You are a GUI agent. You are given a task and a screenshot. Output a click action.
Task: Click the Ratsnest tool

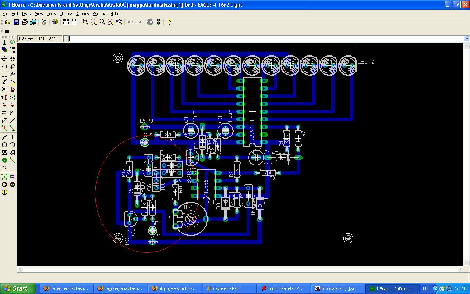point(4,177)
